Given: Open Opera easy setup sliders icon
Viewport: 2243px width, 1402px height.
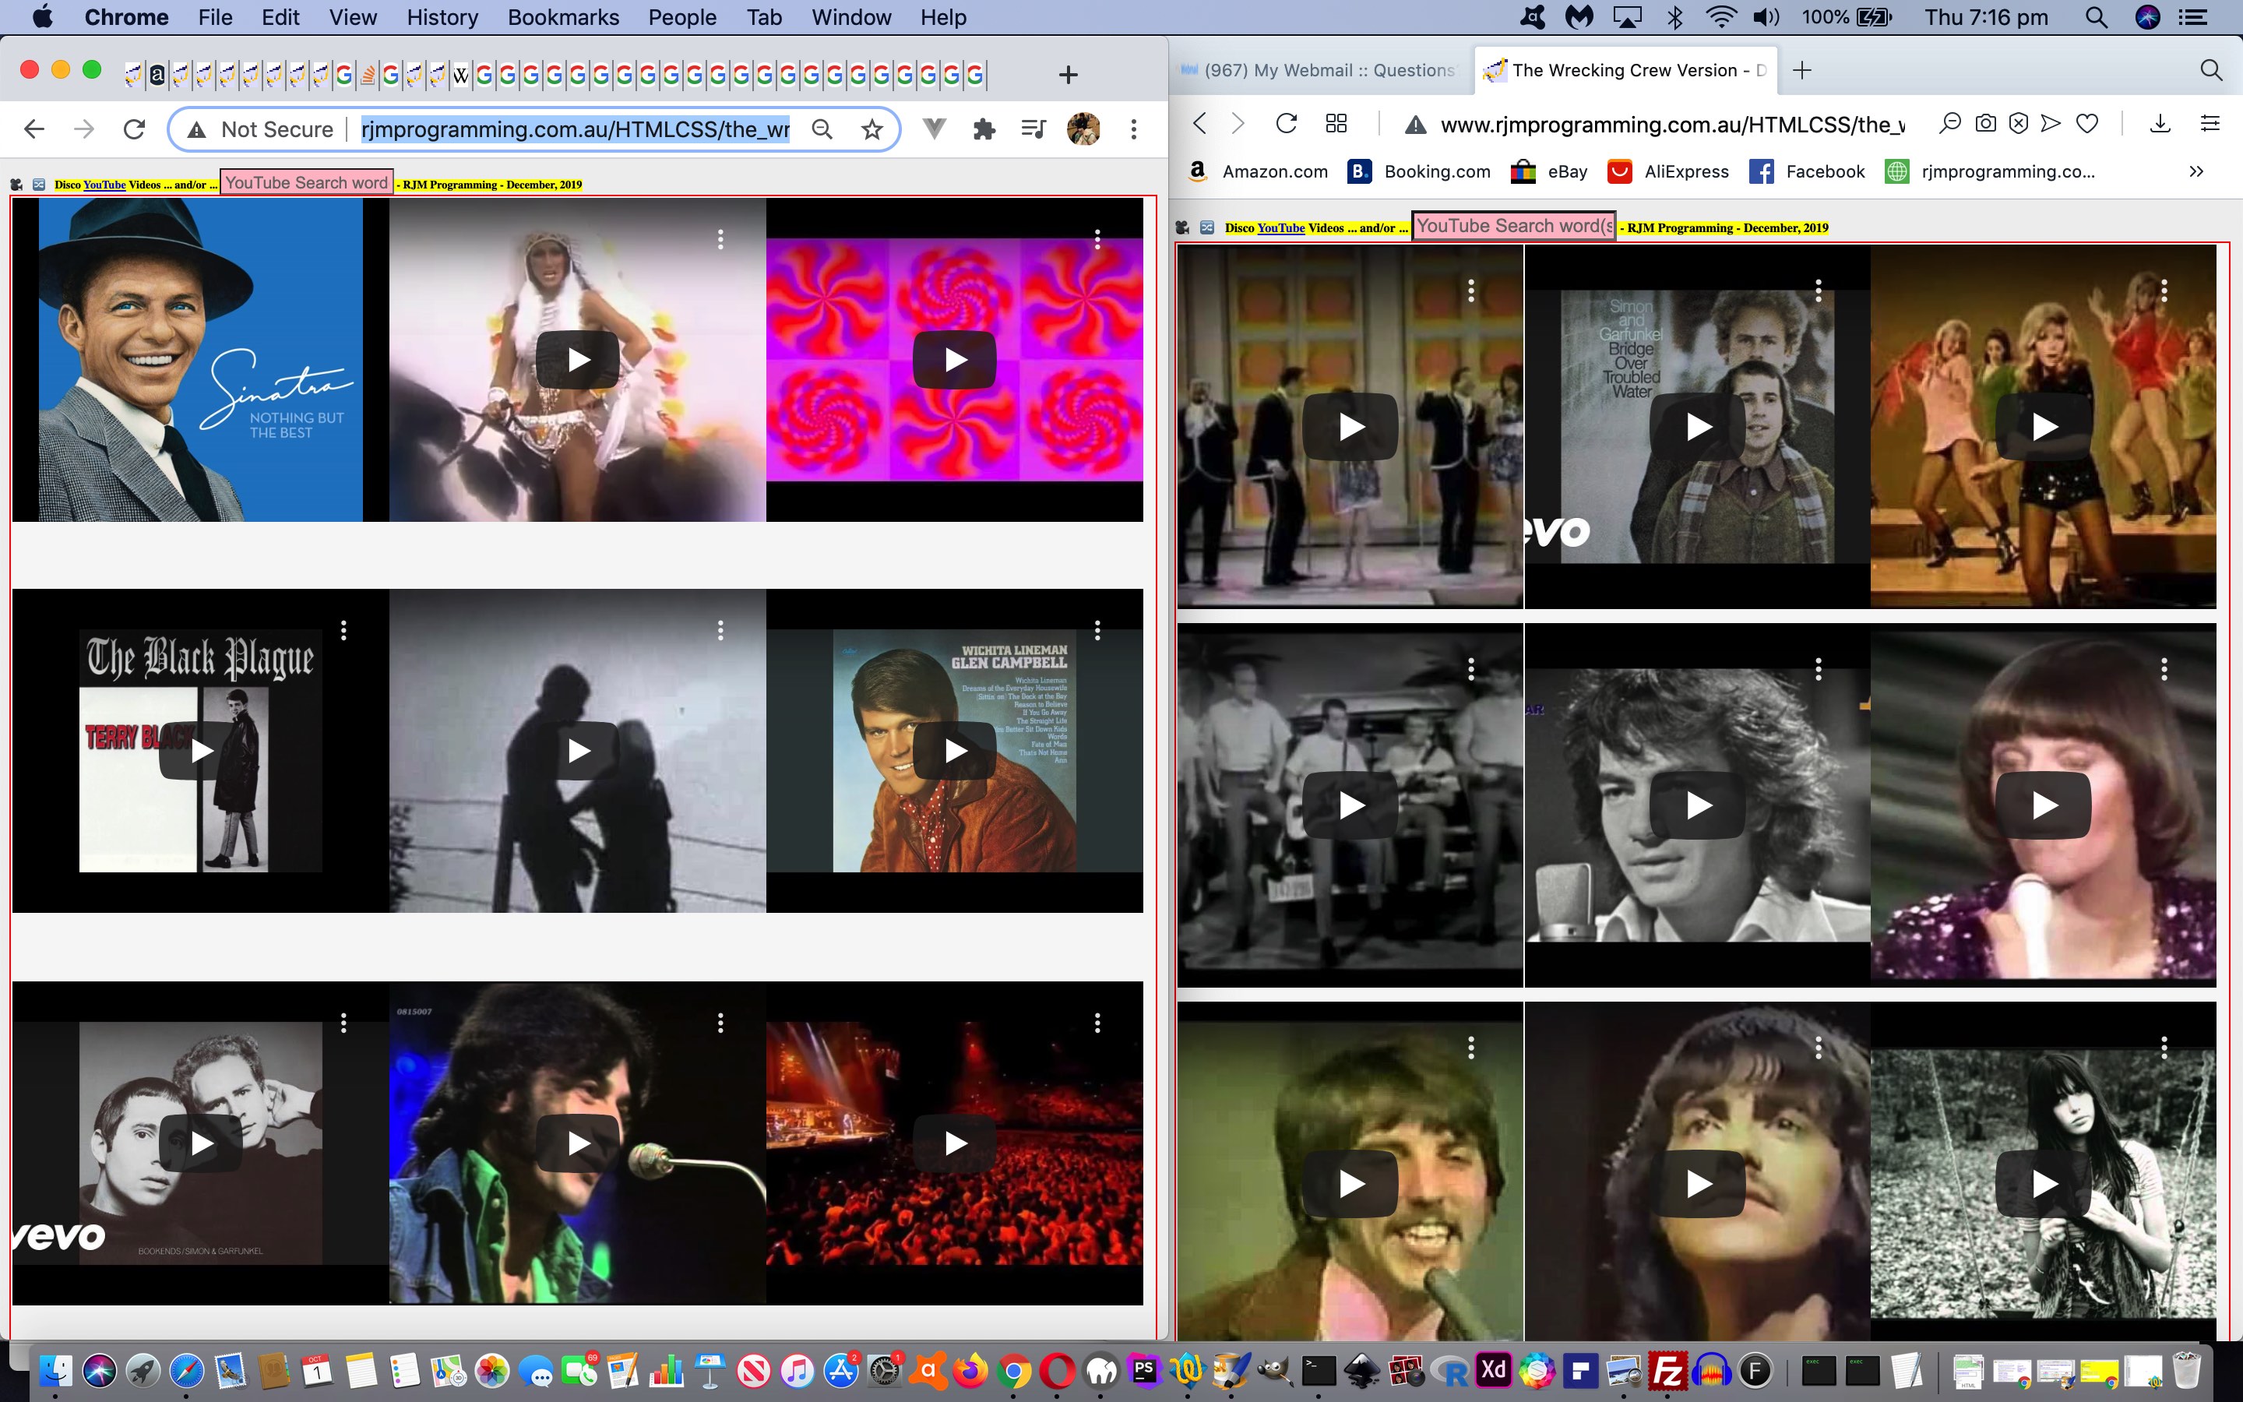Looking at the screenshot, I should (x=2210, y=123).
